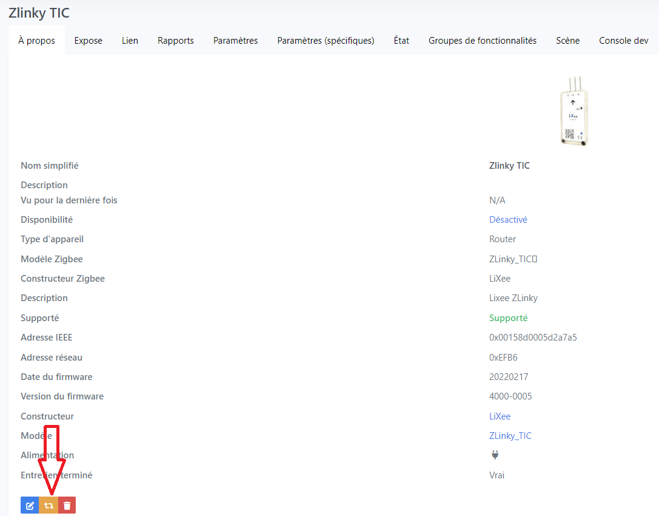
Task: Click the orange reconfigure device icon
Action: click(49, 505)
